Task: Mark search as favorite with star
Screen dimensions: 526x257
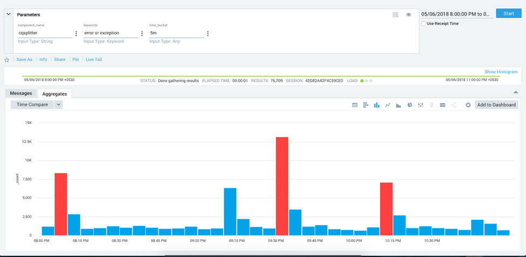Action: pyautogui.click(x=6, y=60)
